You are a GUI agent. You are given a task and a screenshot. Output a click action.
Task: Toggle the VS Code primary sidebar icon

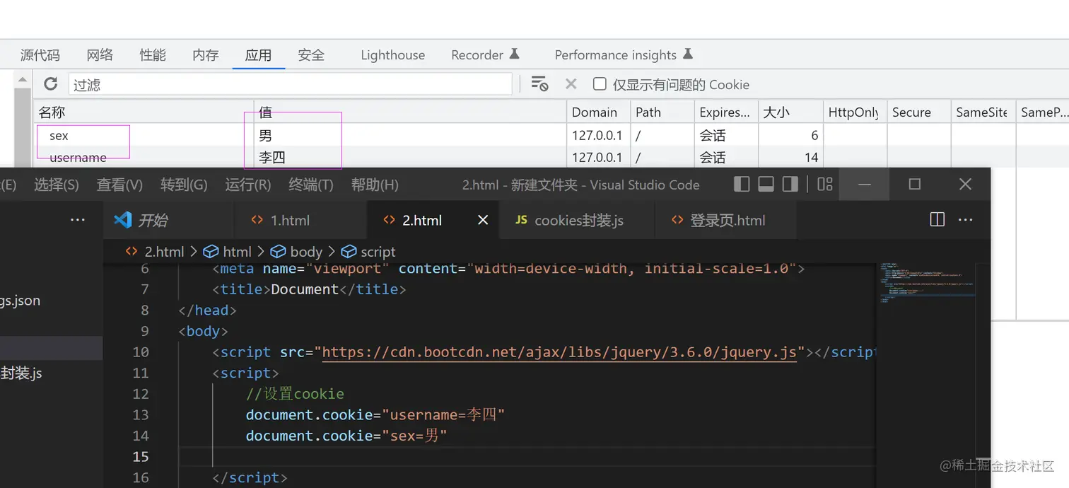(x=742, y=184)
